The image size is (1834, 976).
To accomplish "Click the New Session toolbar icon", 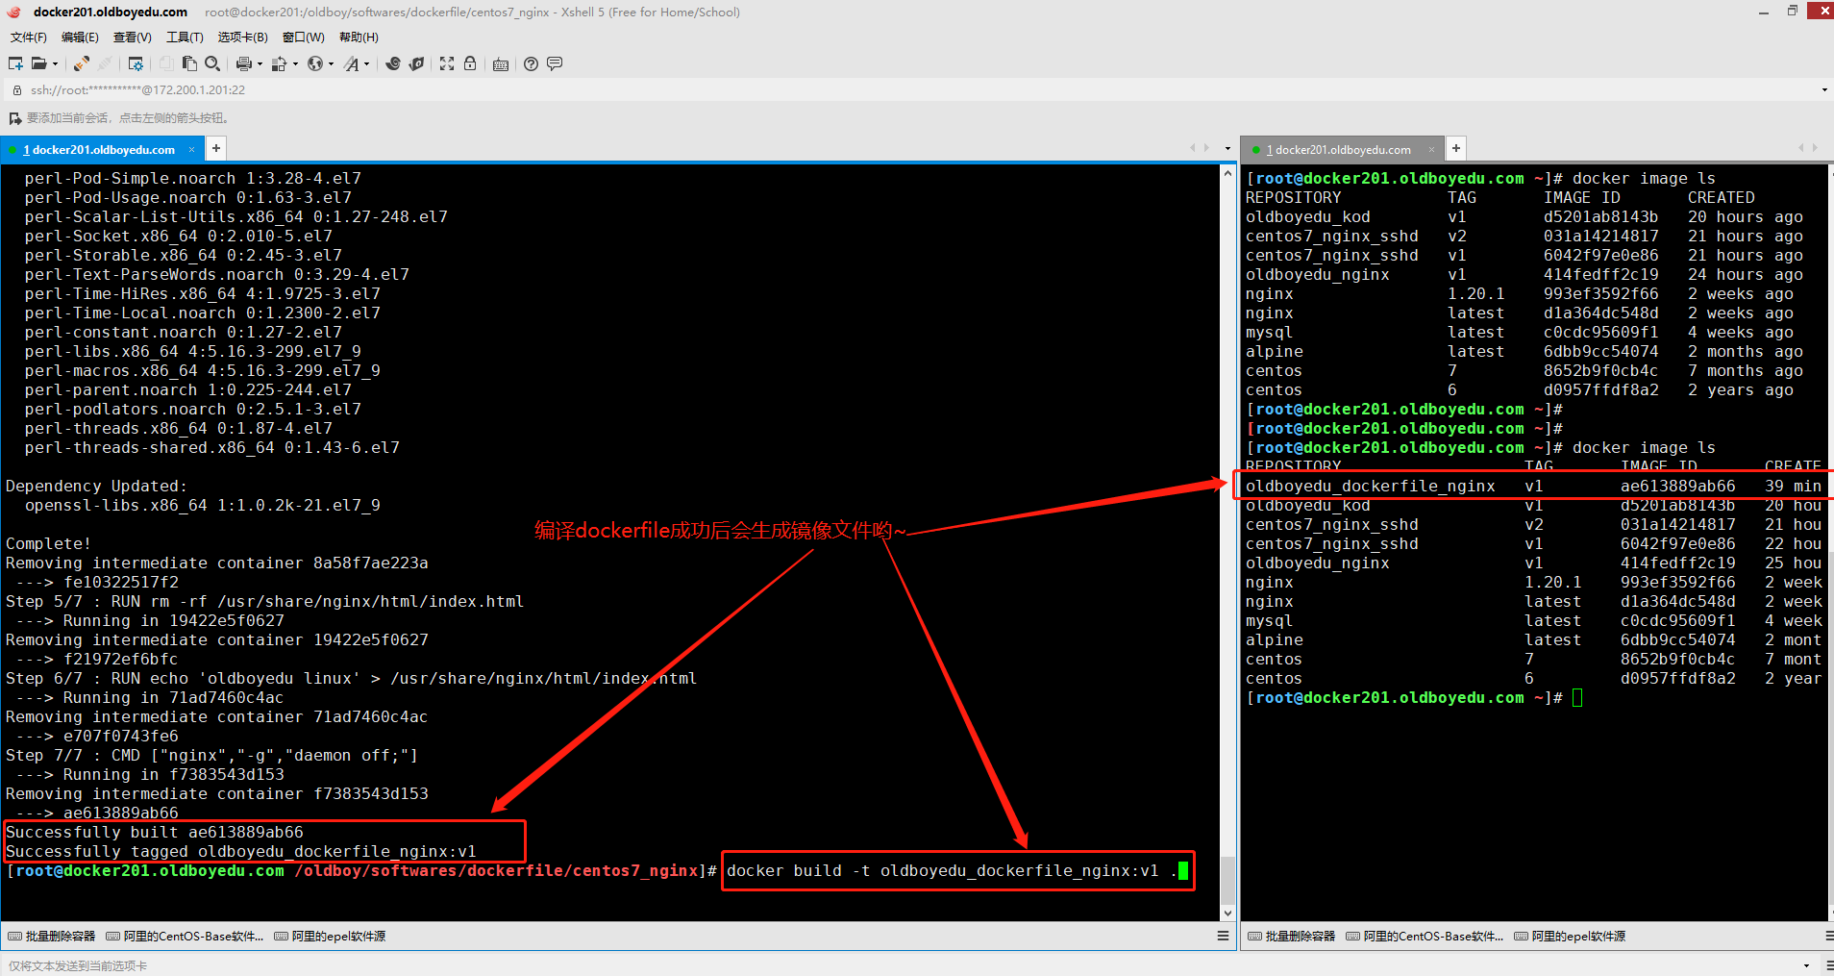I will [15, 63].
